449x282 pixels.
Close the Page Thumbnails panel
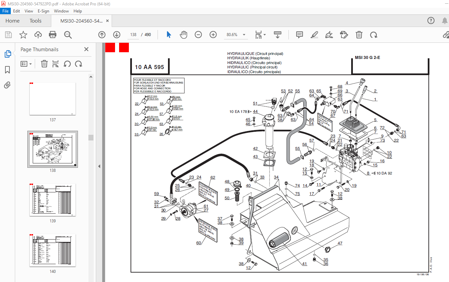pyautogui.click(x=86, y=49)
